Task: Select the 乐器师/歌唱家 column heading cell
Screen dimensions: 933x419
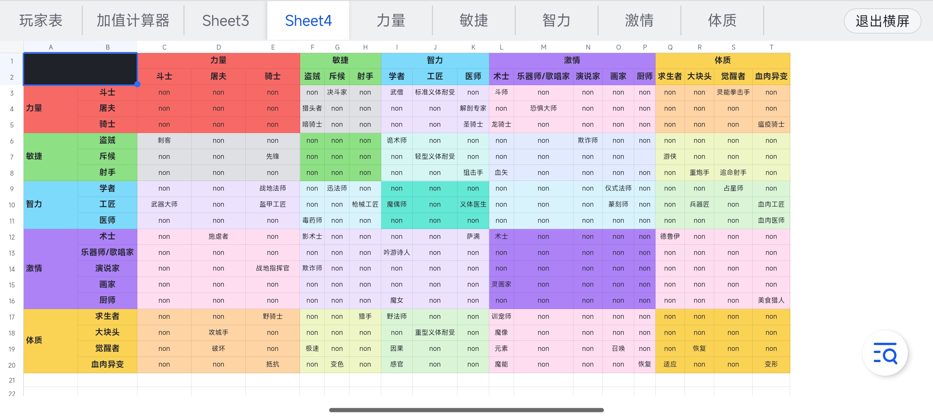Action: pos(543,76)
